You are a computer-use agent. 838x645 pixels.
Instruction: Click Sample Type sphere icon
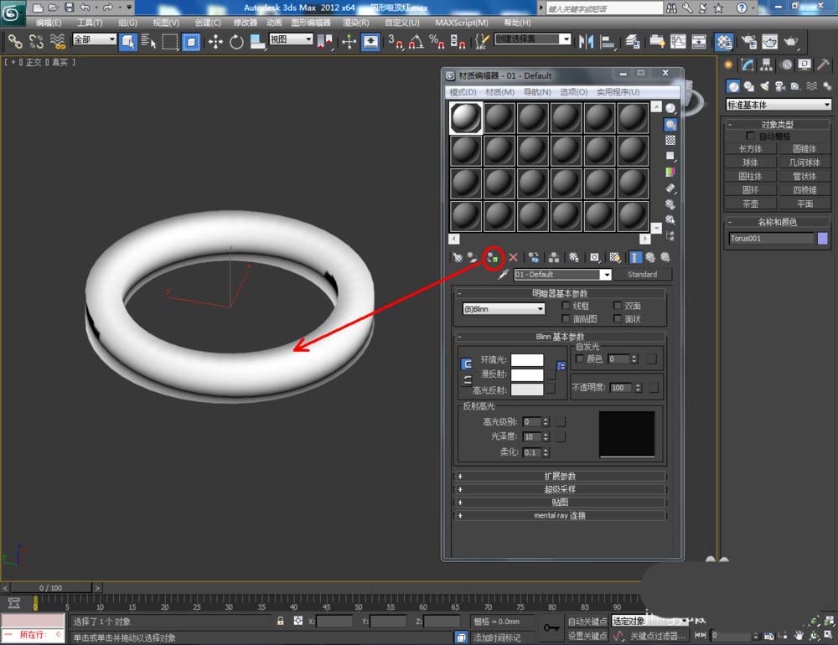(670, 109)
